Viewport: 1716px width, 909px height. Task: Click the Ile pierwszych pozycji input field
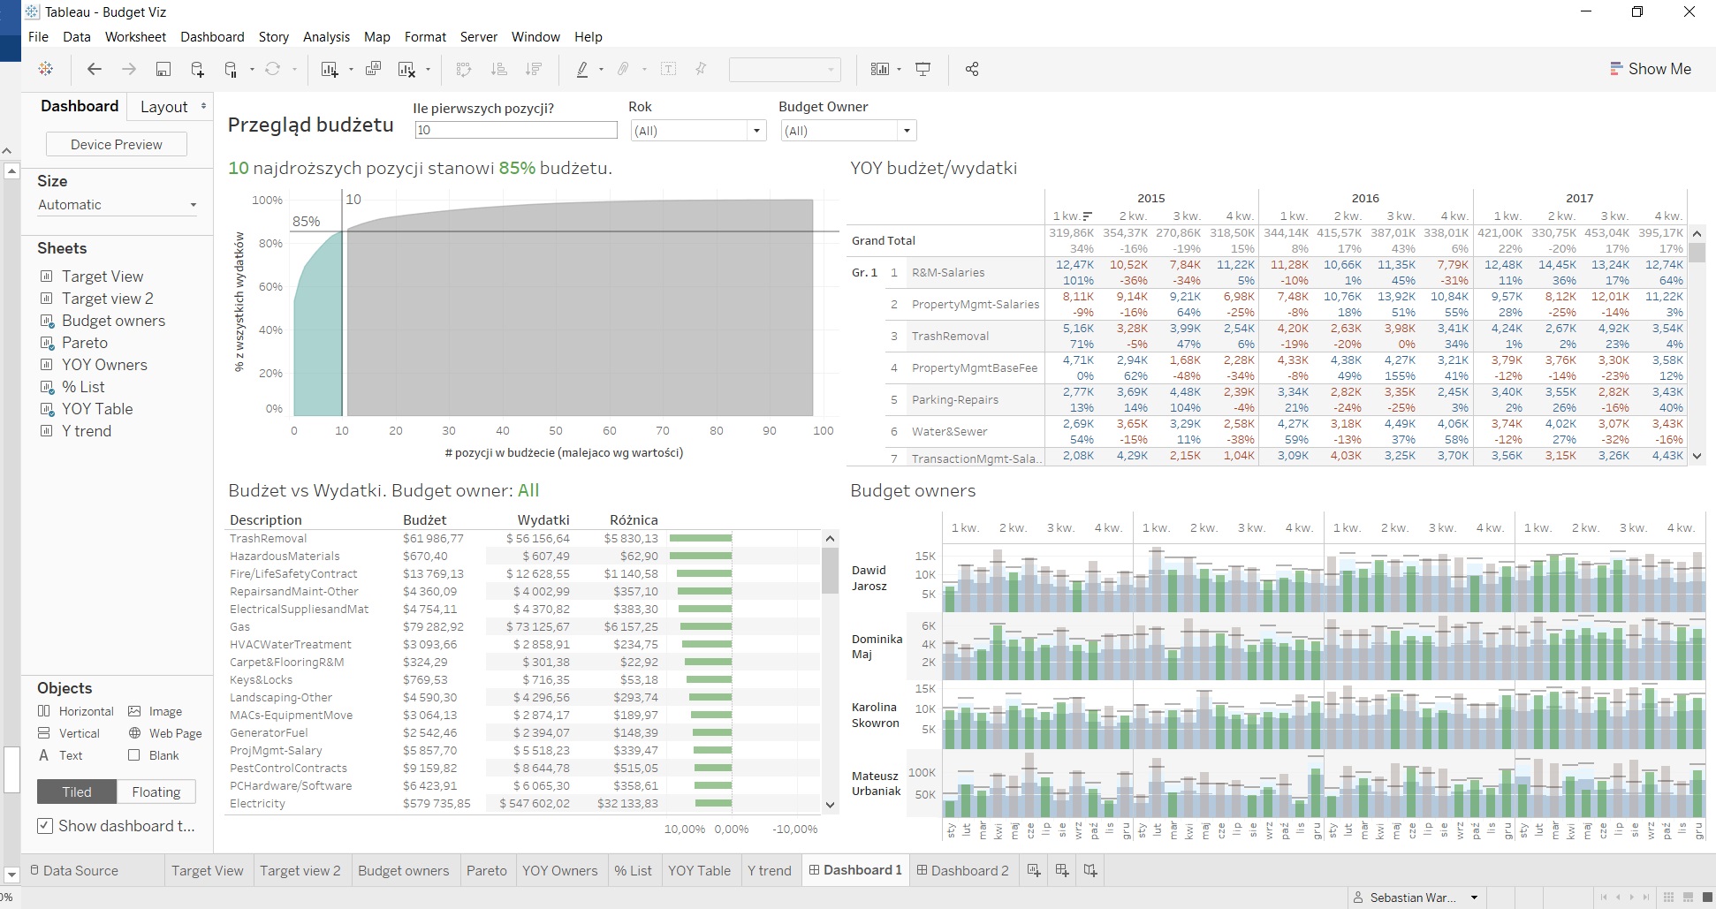point(515,130)
